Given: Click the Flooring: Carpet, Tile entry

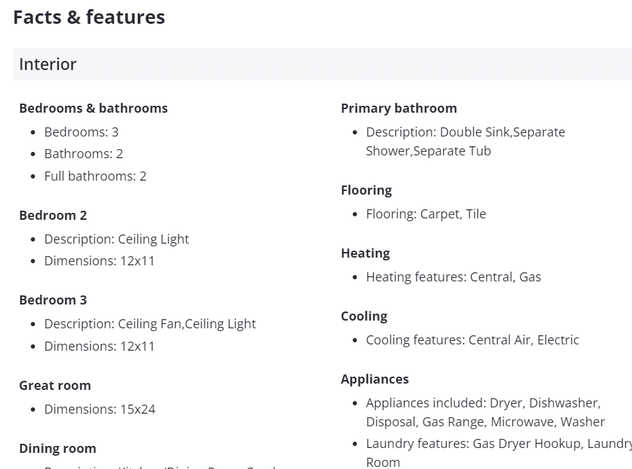Looking at the screenshot, I should (x=426, y=213).
